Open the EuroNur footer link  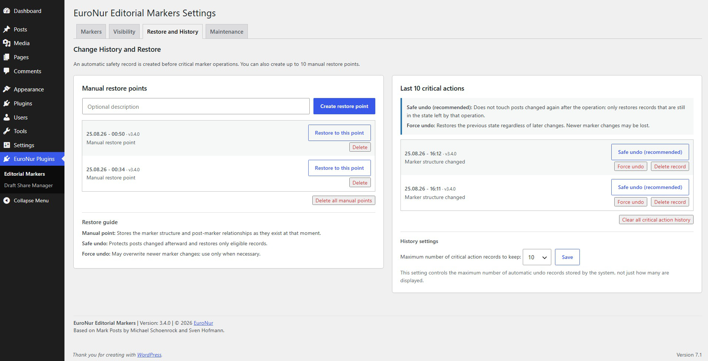[203, 323]
